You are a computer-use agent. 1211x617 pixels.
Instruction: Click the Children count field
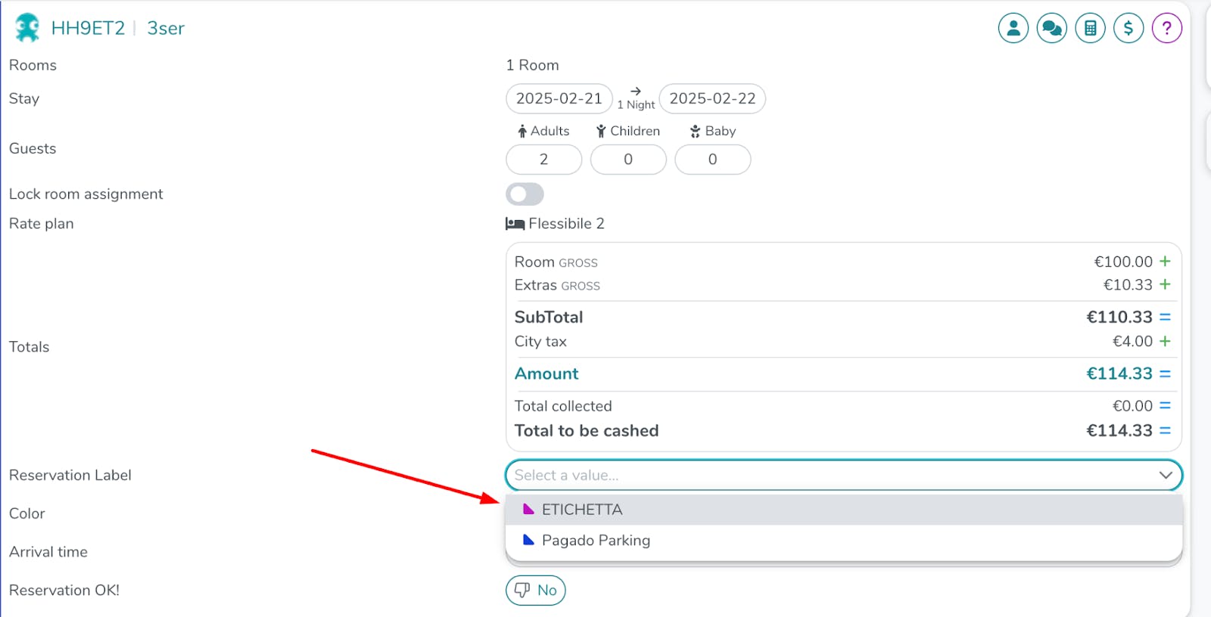tap(628, 160)
